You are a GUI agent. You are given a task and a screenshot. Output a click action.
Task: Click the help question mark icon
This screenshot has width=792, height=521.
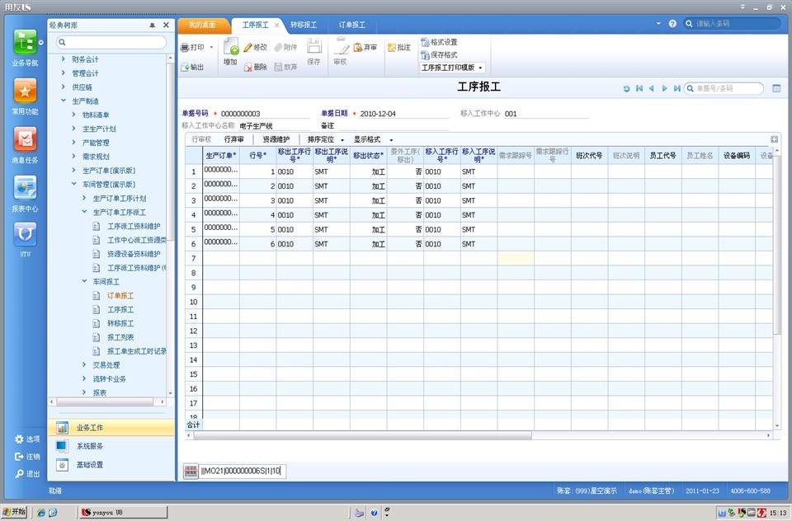[x=672, y=24]
